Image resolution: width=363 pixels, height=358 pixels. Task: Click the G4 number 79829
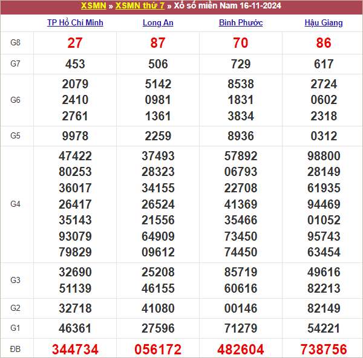click(75, 252)
